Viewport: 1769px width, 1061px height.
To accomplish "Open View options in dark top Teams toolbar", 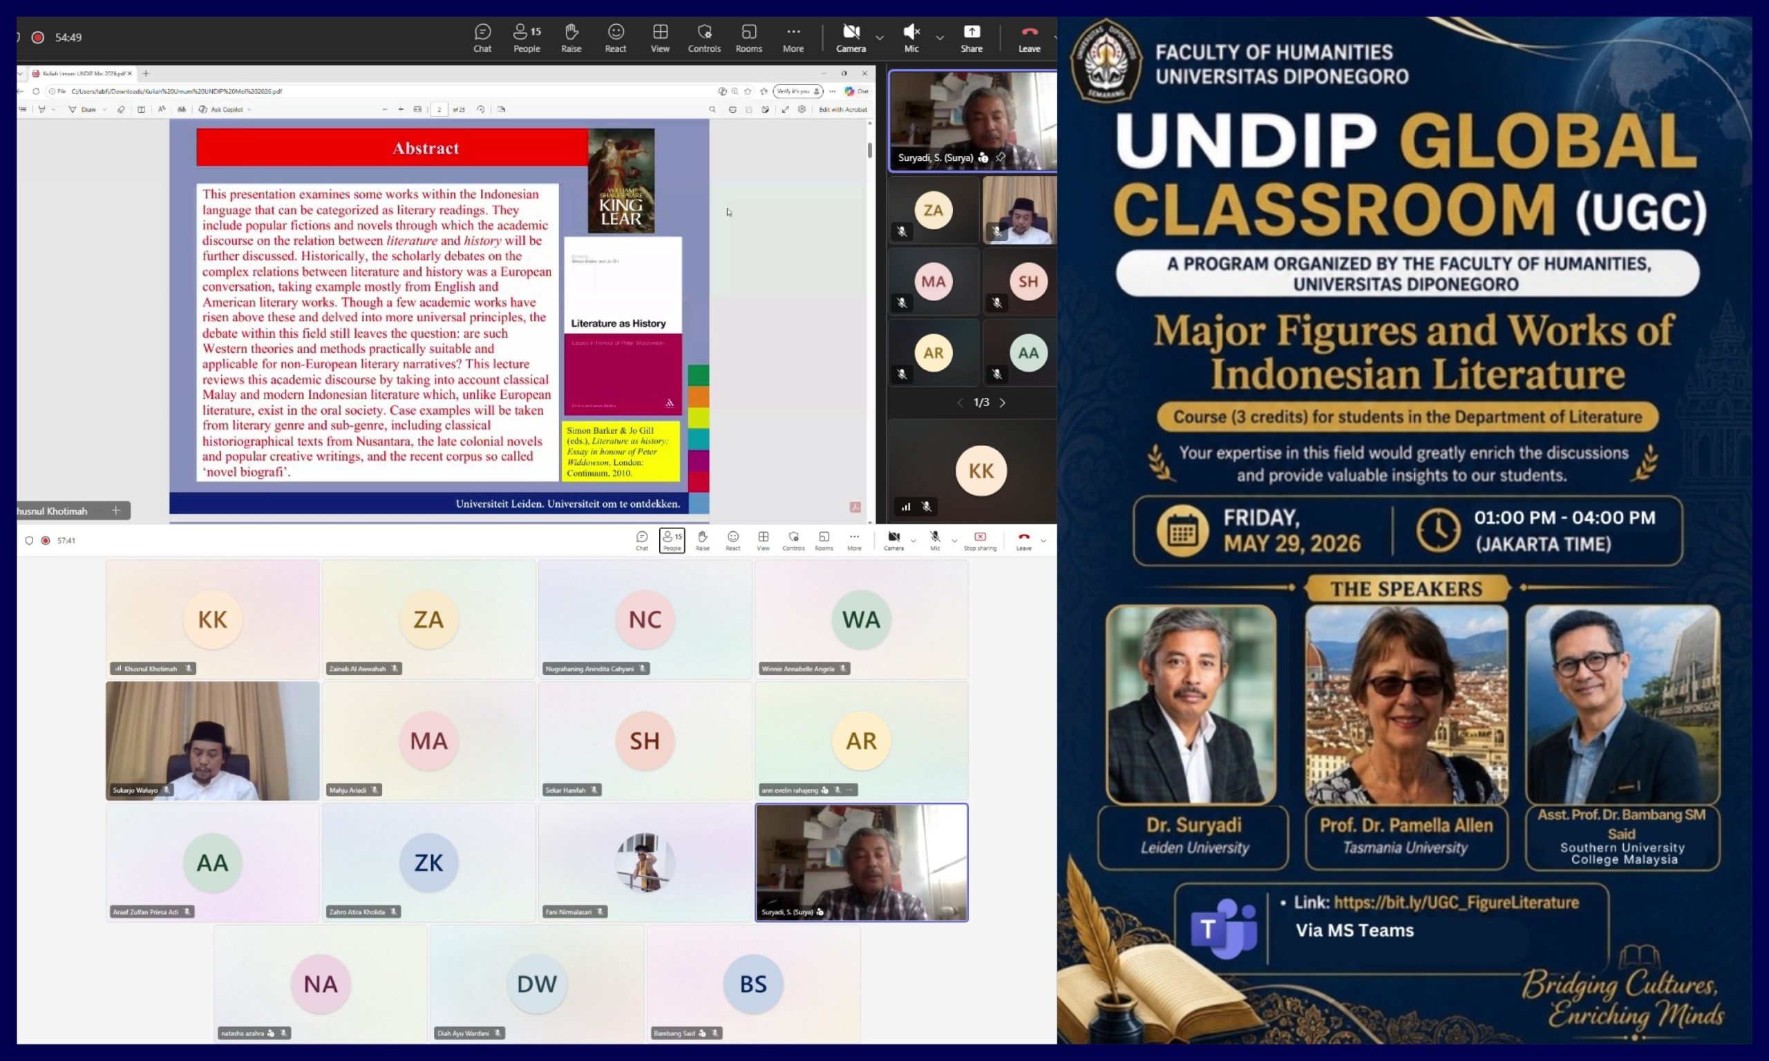I will (x=660, y=38).
